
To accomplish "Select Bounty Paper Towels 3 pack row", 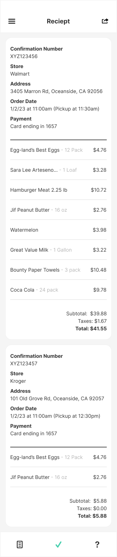I will click(58, 270).
